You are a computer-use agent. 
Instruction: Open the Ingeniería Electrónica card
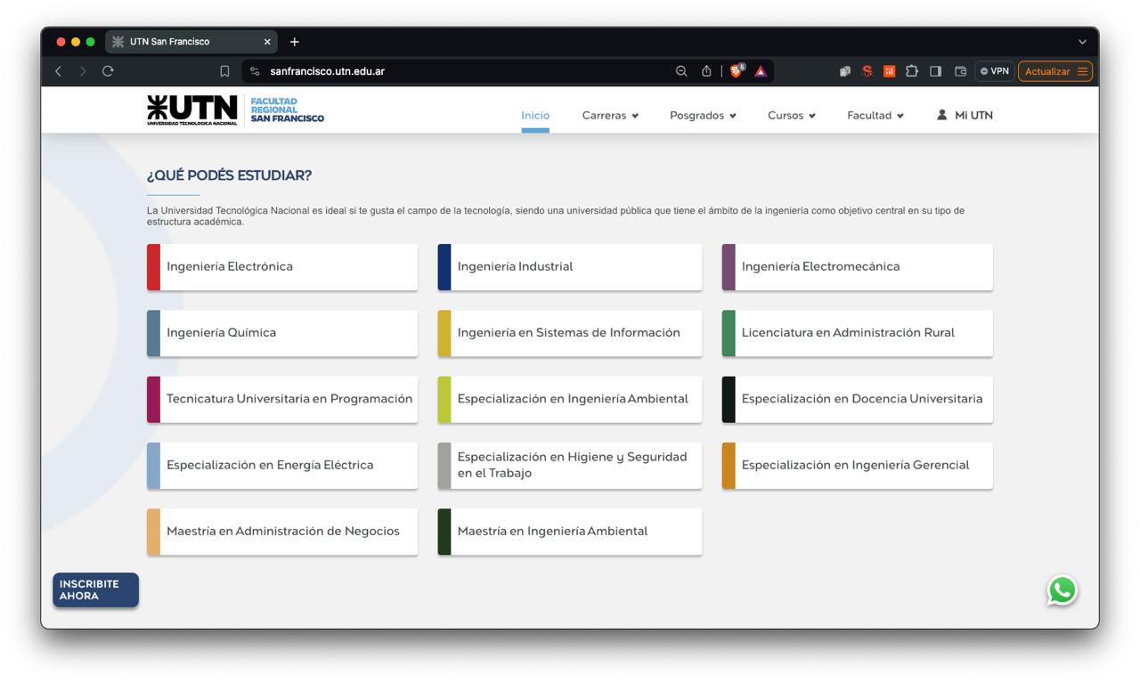[282, 267]
